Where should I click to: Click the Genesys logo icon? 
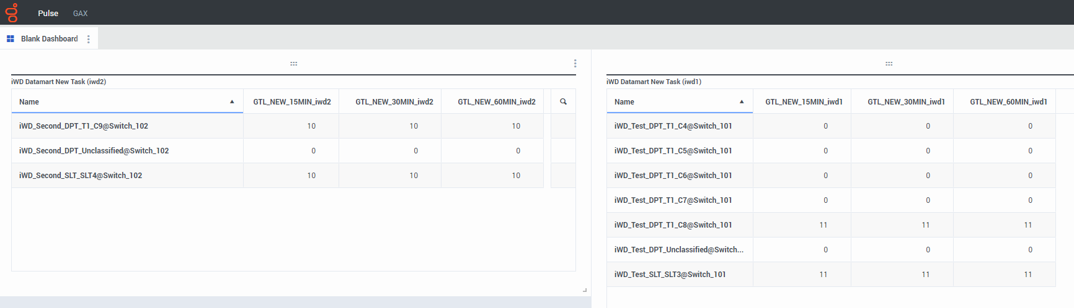click(x=12, y=12)
